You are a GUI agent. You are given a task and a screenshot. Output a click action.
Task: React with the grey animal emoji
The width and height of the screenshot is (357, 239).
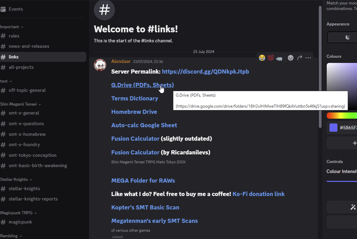(x=279, y=58)
